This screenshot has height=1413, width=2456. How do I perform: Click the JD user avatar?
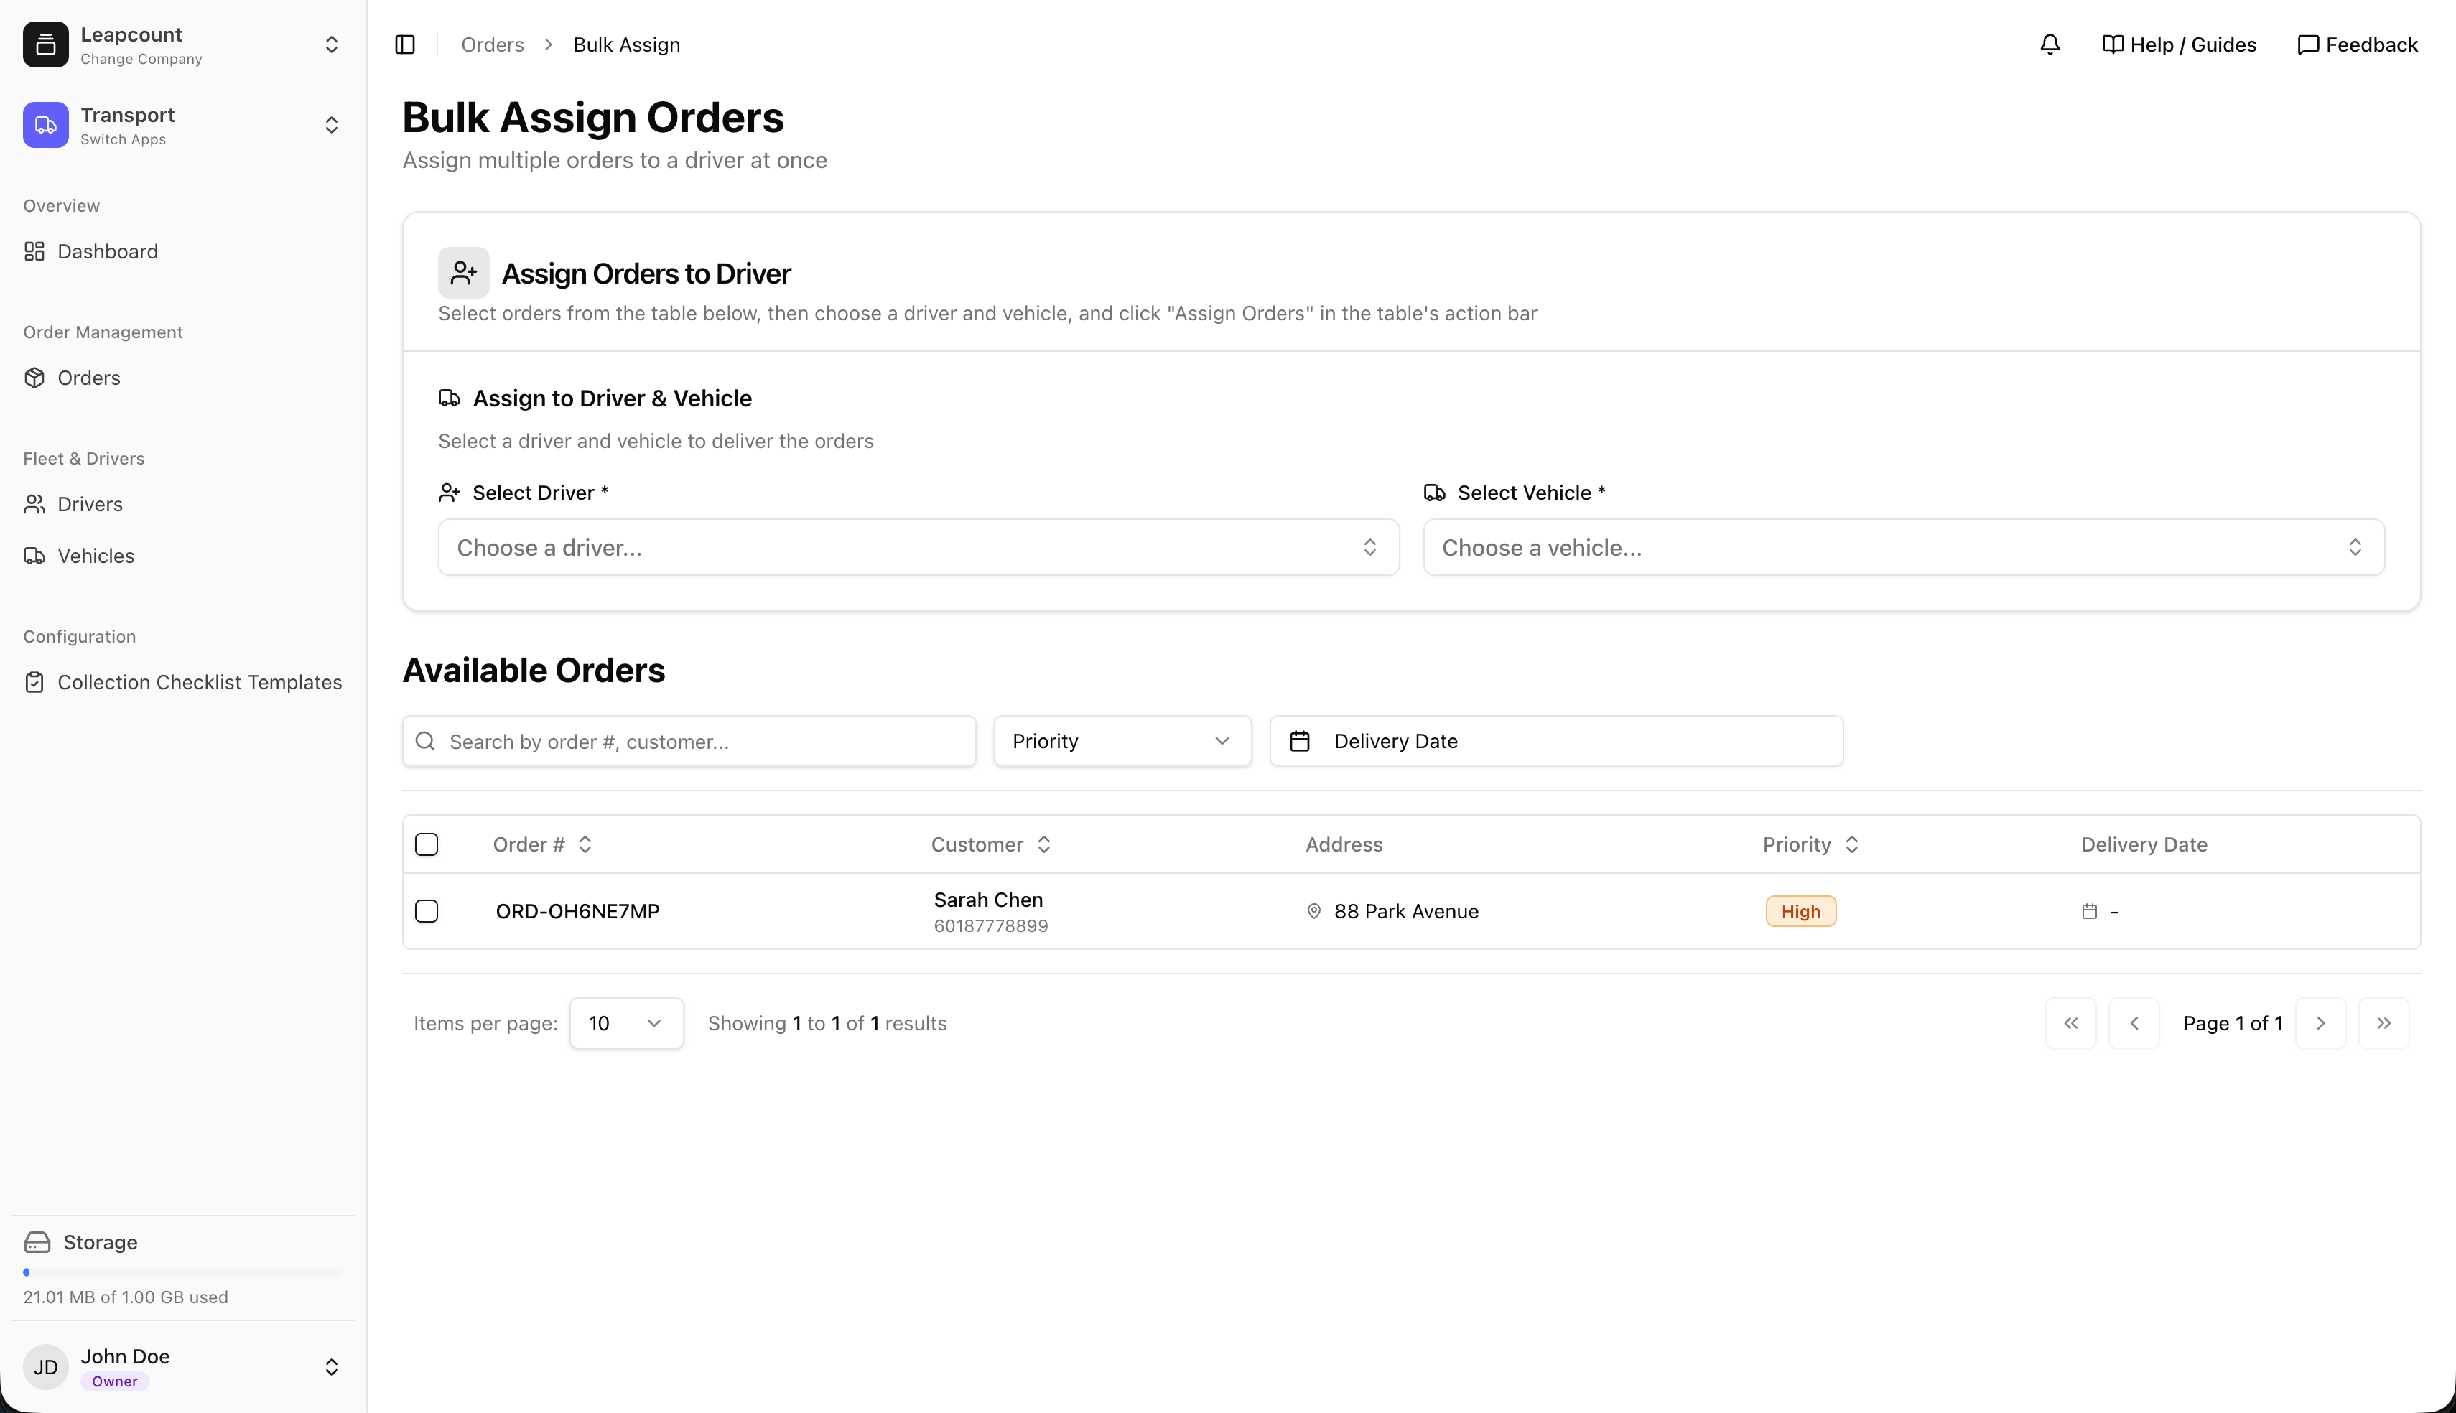pyautogui.click(x=46, y=1367)
